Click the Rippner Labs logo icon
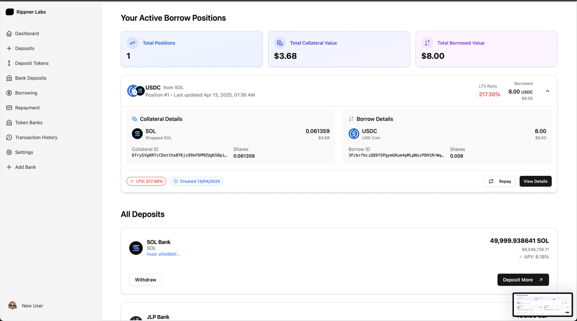577x321 pixels. coord(10,12)
